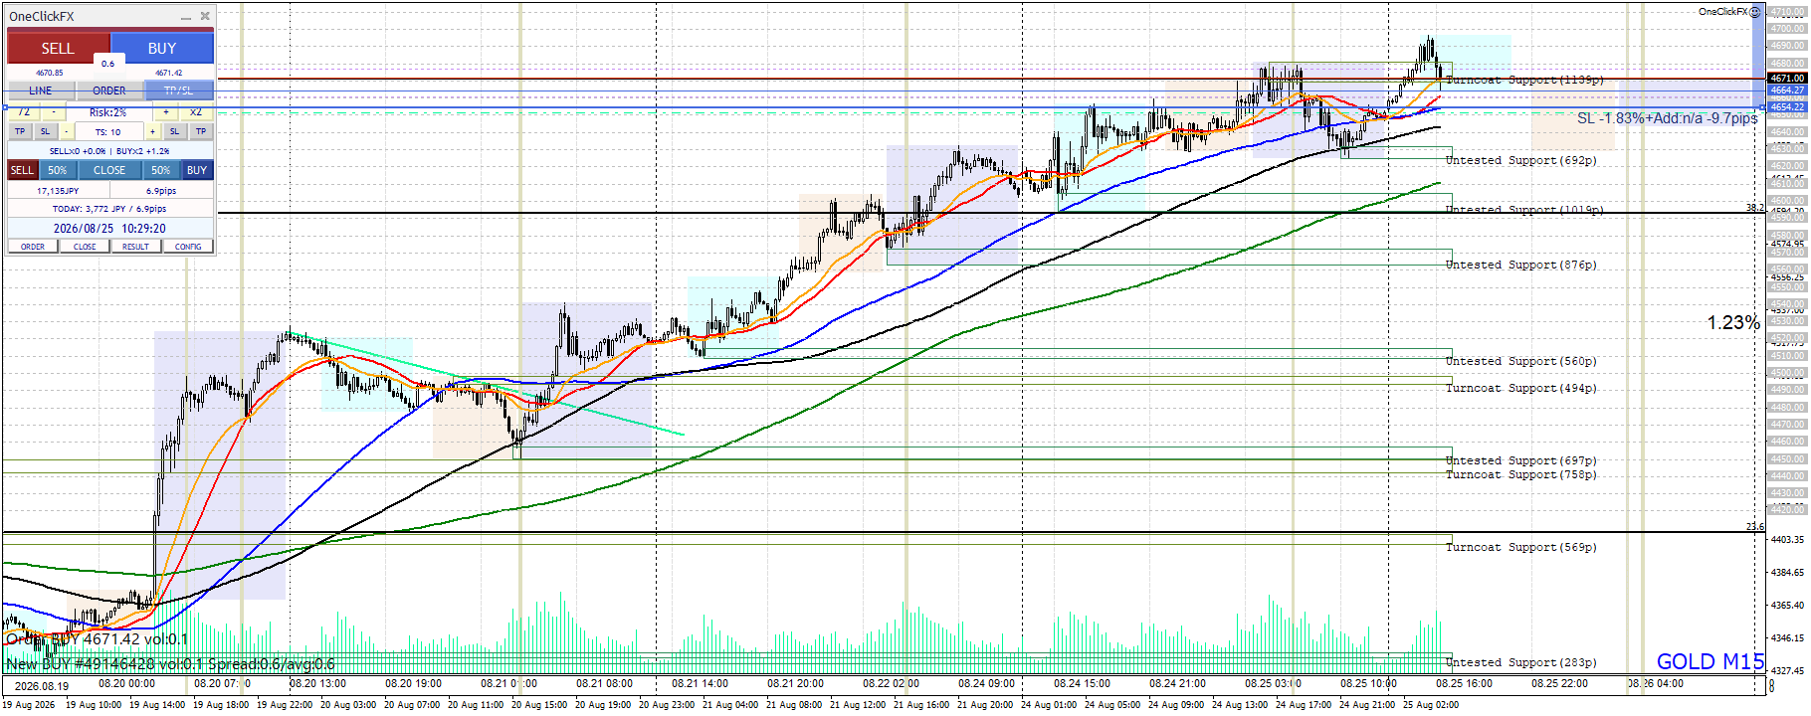Click the TS: 10 value field

(108, 131)
